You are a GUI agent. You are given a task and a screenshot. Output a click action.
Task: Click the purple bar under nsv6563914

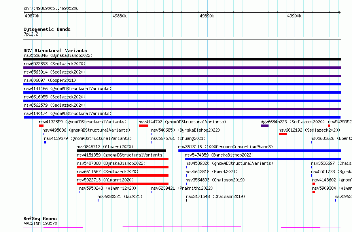pyautogui.click(x=182, y=76)
